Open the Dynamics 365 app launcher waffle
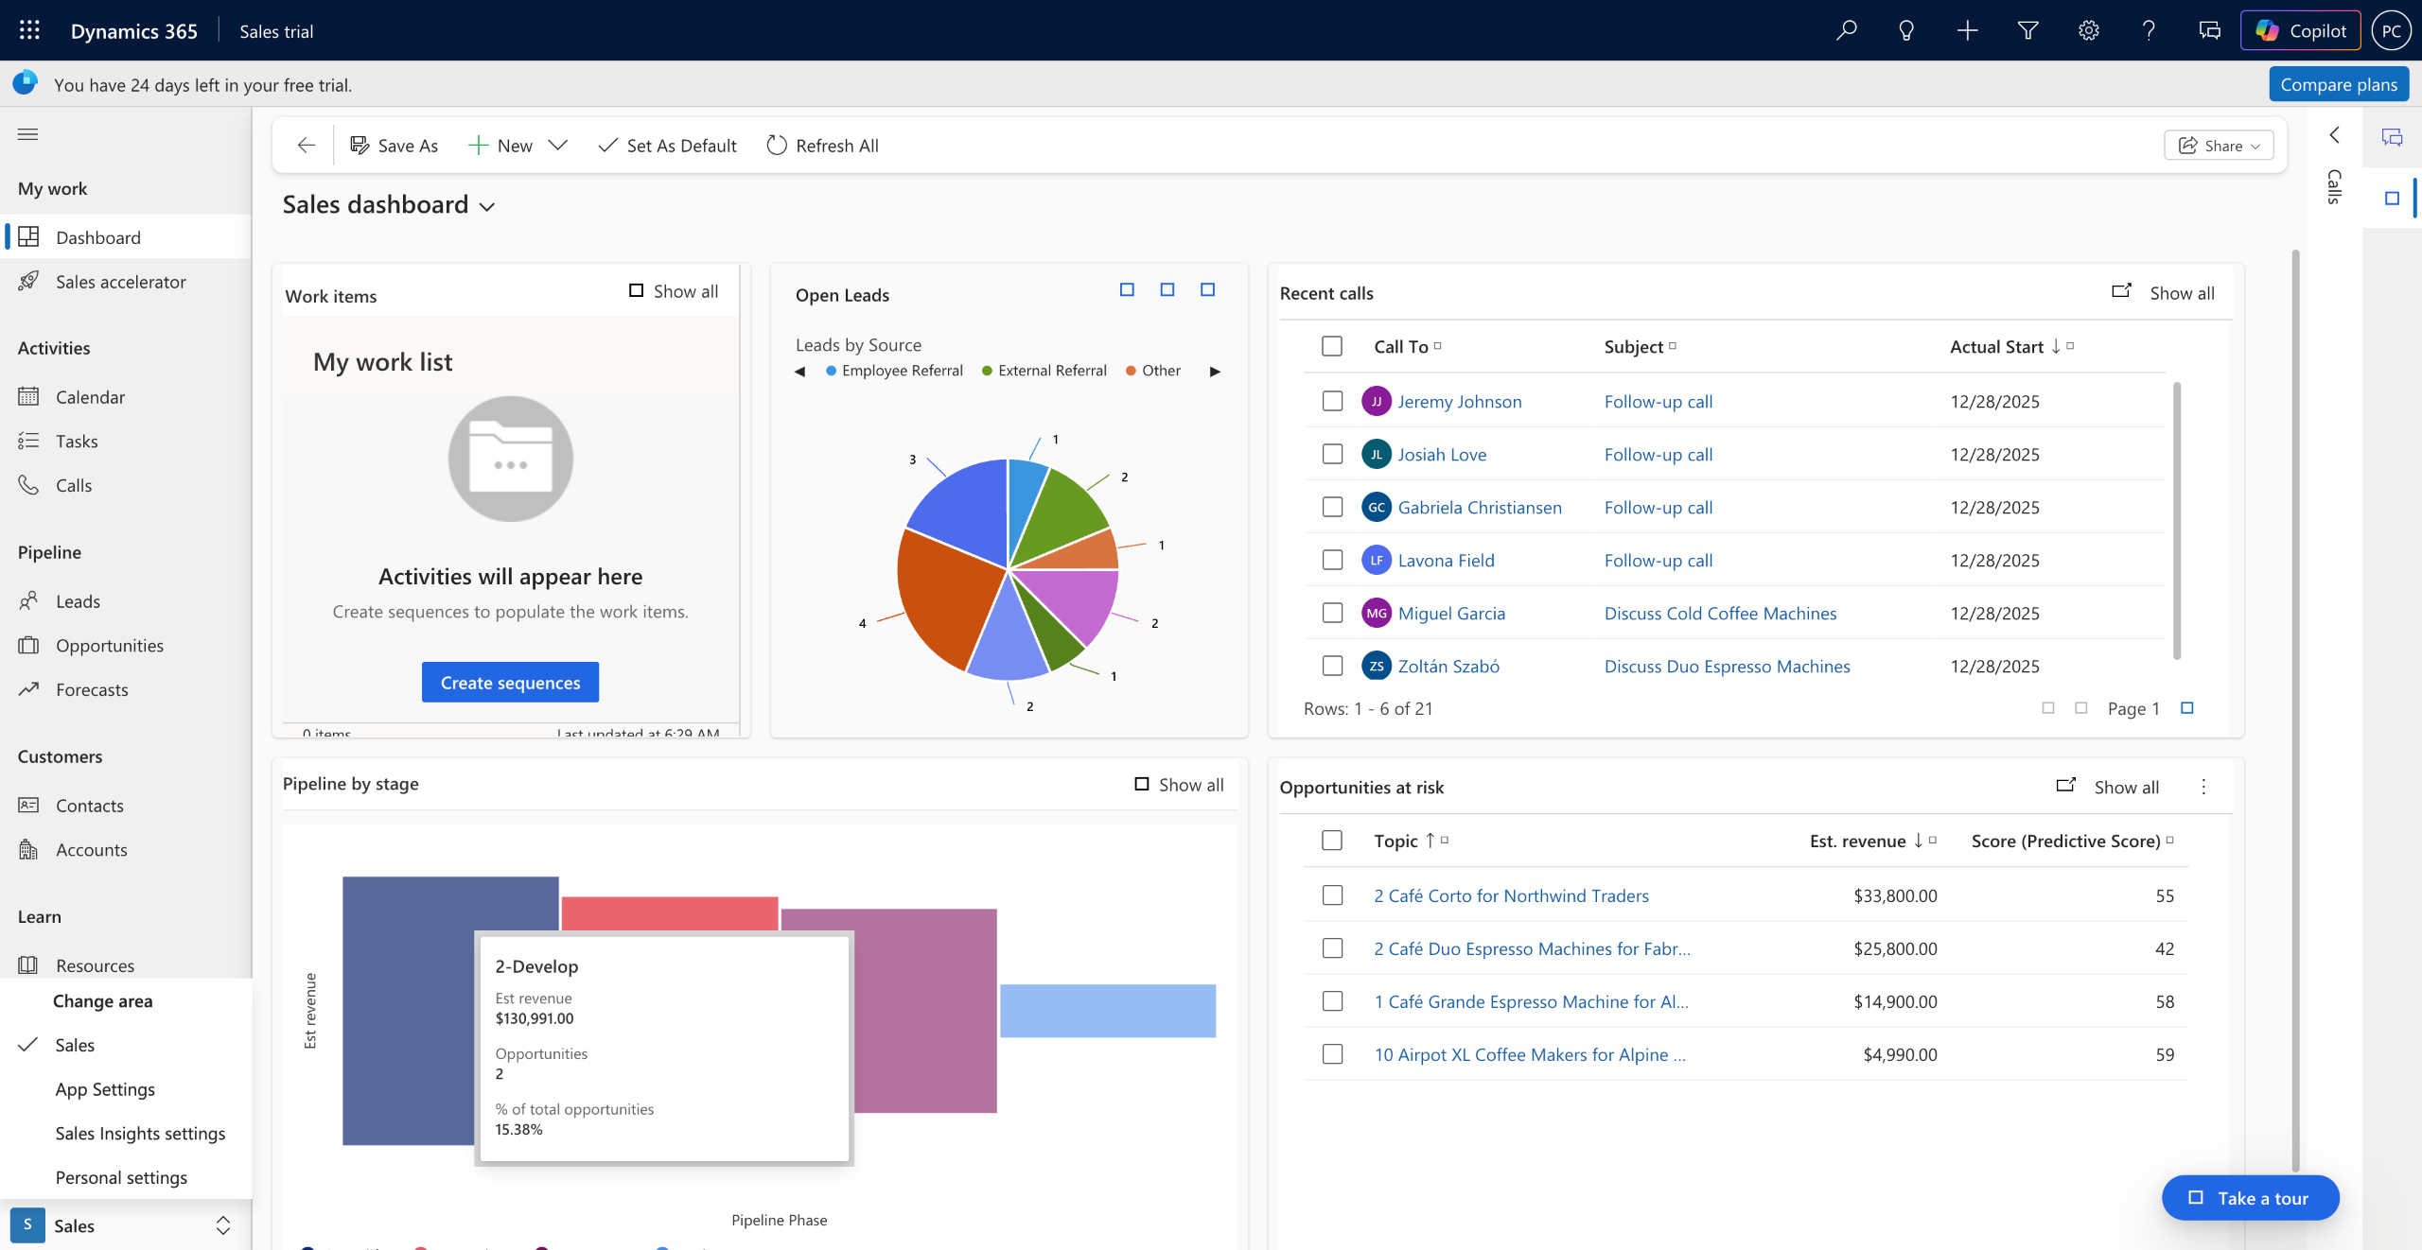 29,30
